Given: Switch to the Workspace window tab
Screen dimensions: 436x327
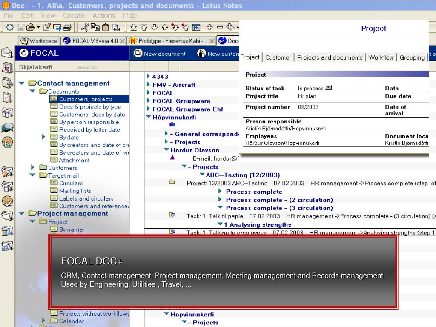Looking at the screenshot, I should pos(39,41).
